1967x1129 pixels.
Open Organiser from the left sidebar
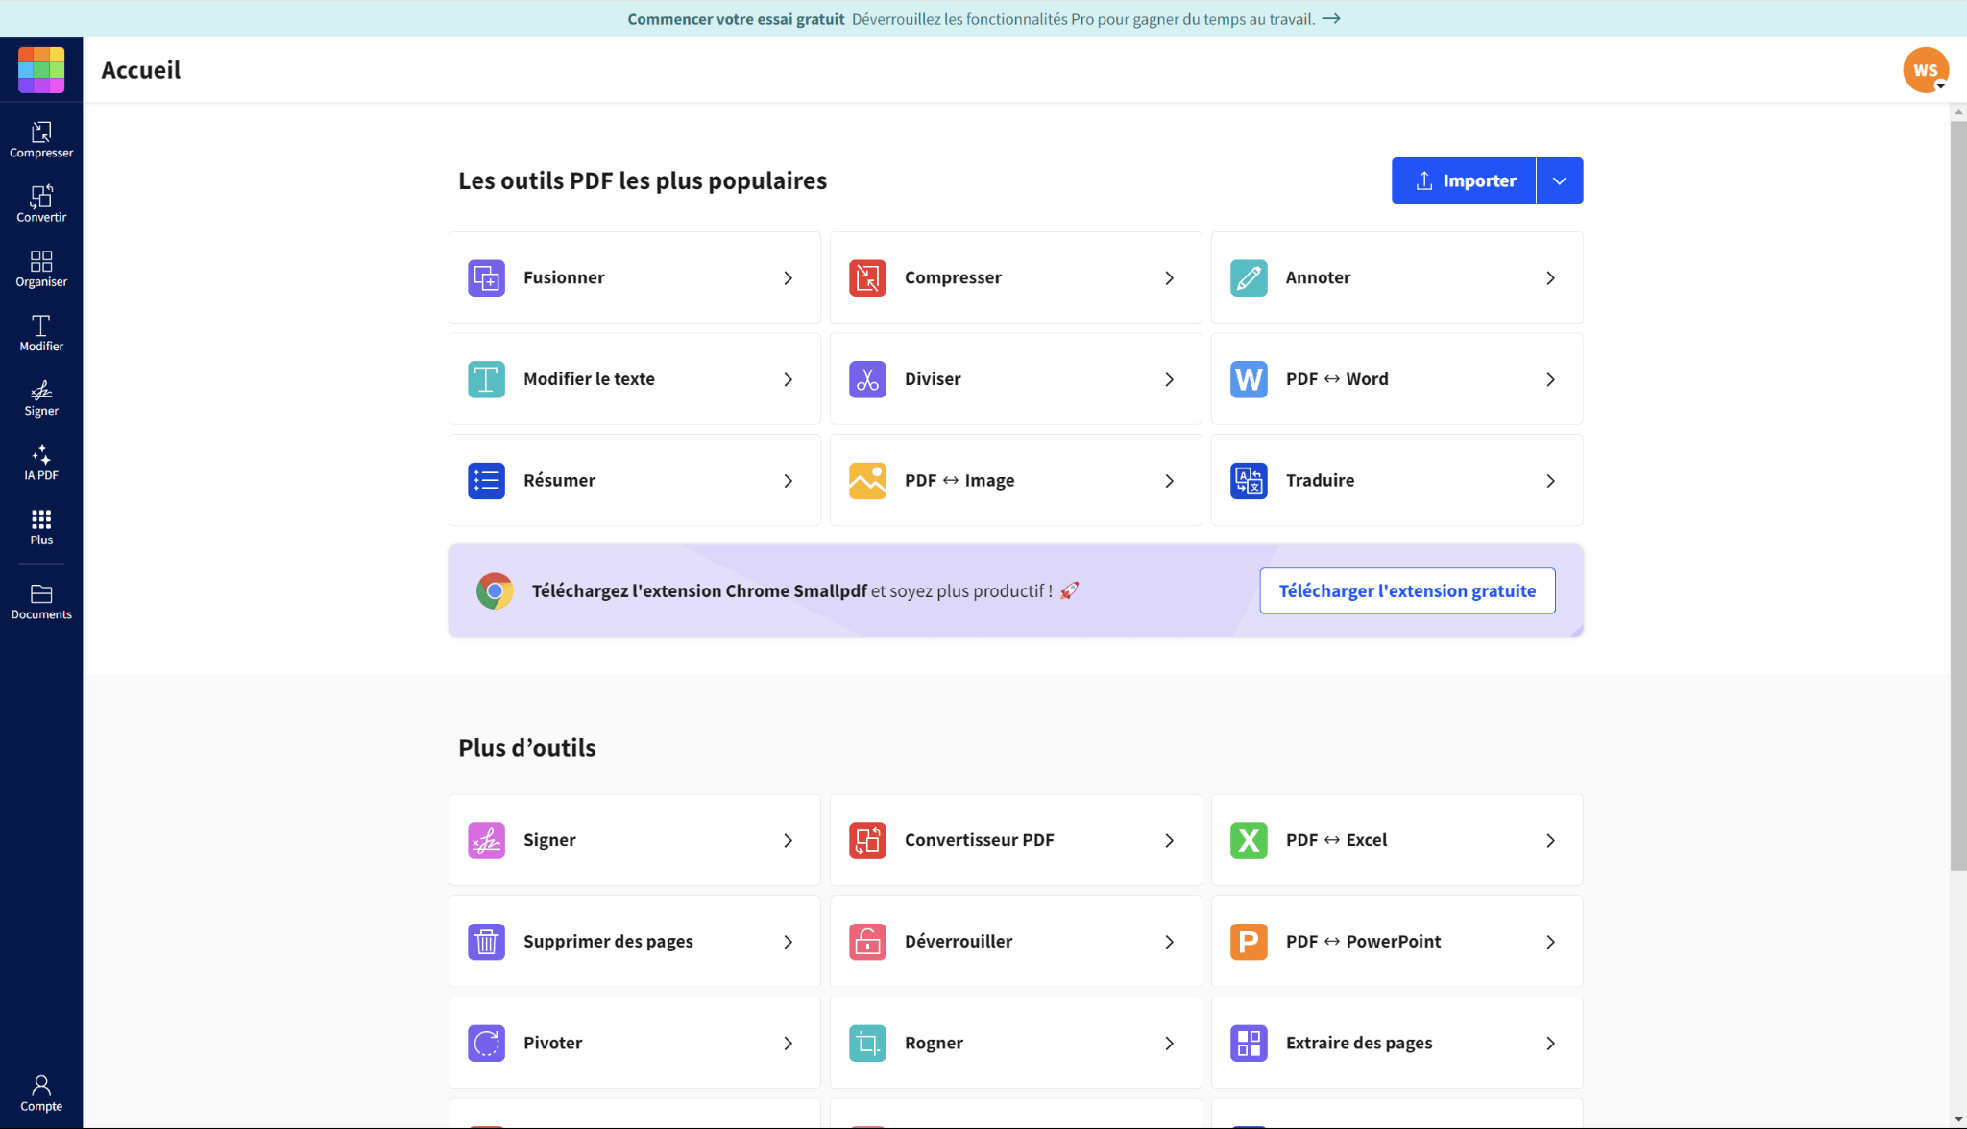click(x=41, y=268)
